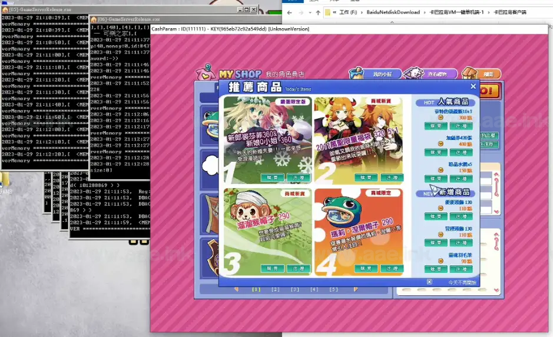The image size is (553, 337).
Task: Click the Explorer back arrow
Action: pyautogui.click(x=289, y=12)
